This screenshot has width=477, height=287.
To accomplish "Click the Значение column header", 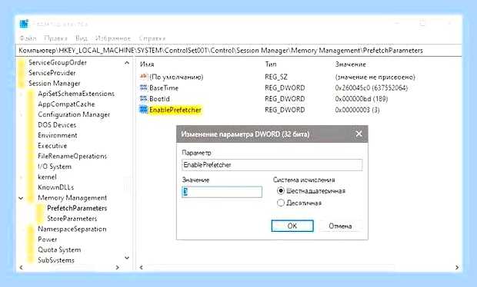I will [x=351, y=64].
